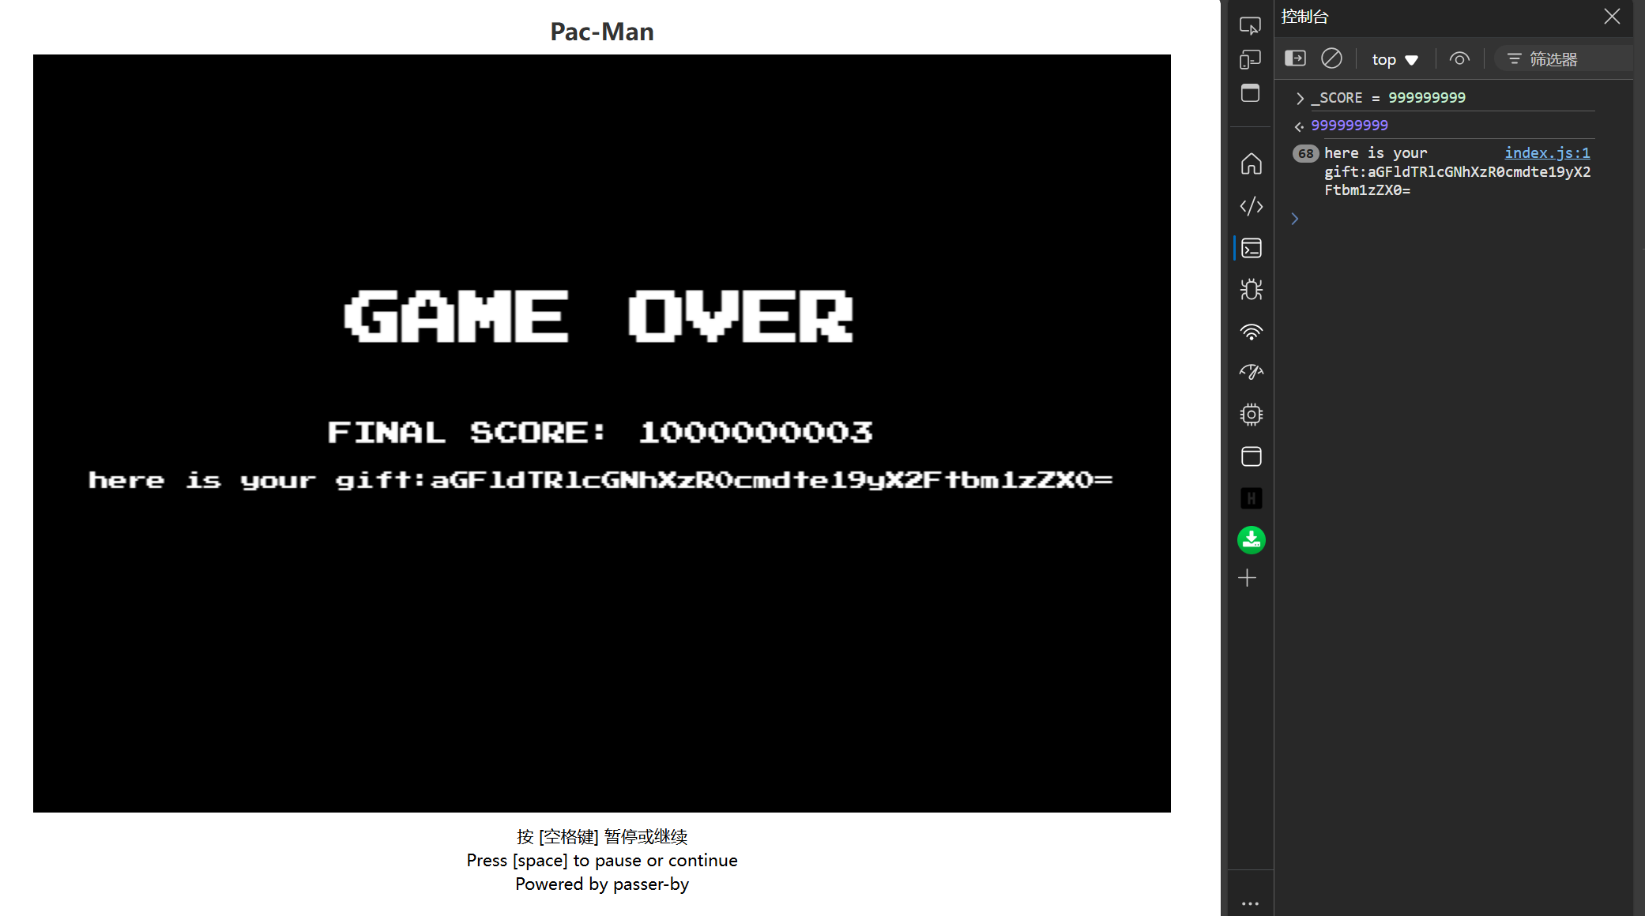Open the black H extension icon

coord(1251,498)
